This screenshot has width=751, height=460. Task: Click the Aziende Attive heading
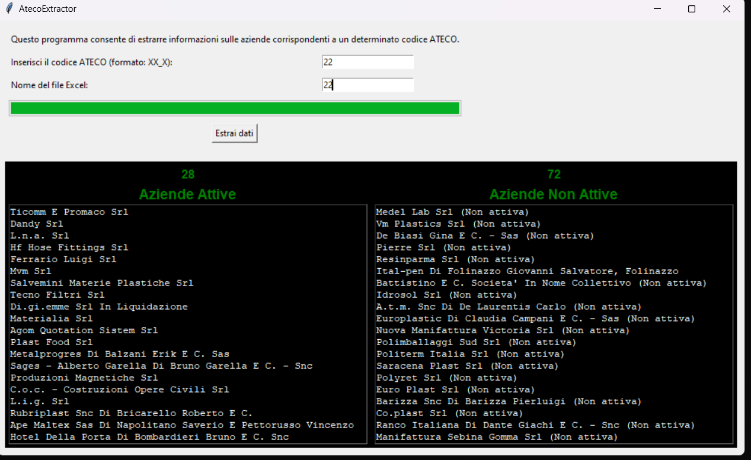[187, 194]
